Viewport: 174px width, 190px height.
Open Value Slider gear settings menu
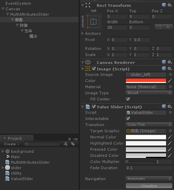click(x=170, y=107)
